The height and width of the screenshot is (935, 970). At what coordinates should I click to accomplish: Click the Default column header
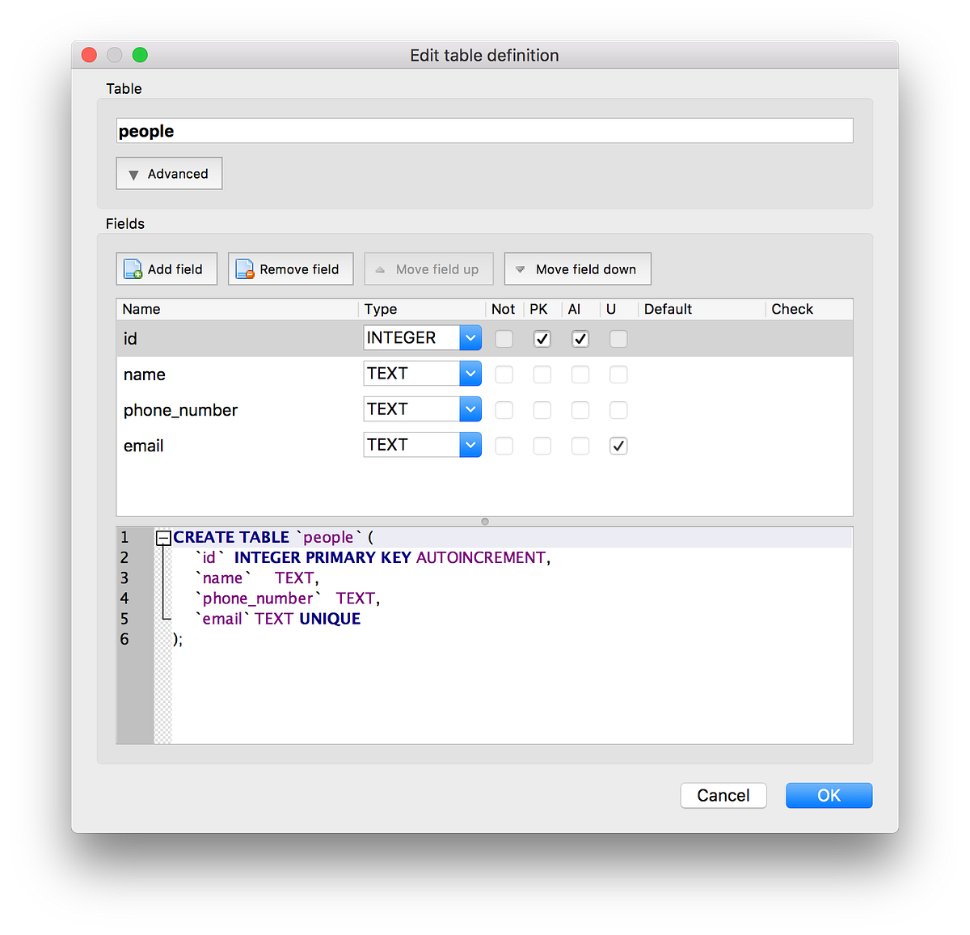(x=668, y=309)
